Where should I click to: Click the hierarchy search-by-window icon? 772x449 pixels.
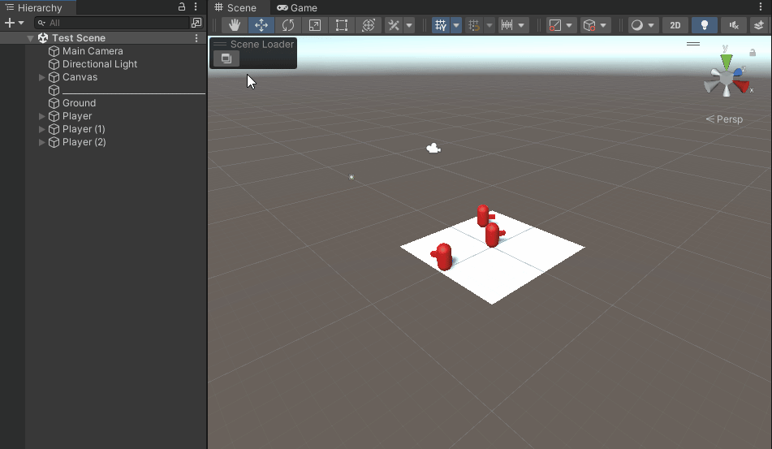click(196, 23)
